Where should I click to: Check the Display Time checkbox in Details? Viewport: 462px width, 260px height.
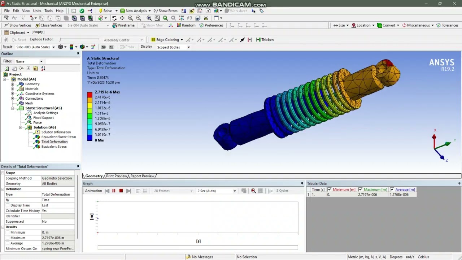(x=8, y=205)
